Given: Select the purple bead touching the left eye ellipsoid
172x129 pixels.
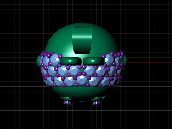Looking at the screenshot, I should (x=60, y=56).
